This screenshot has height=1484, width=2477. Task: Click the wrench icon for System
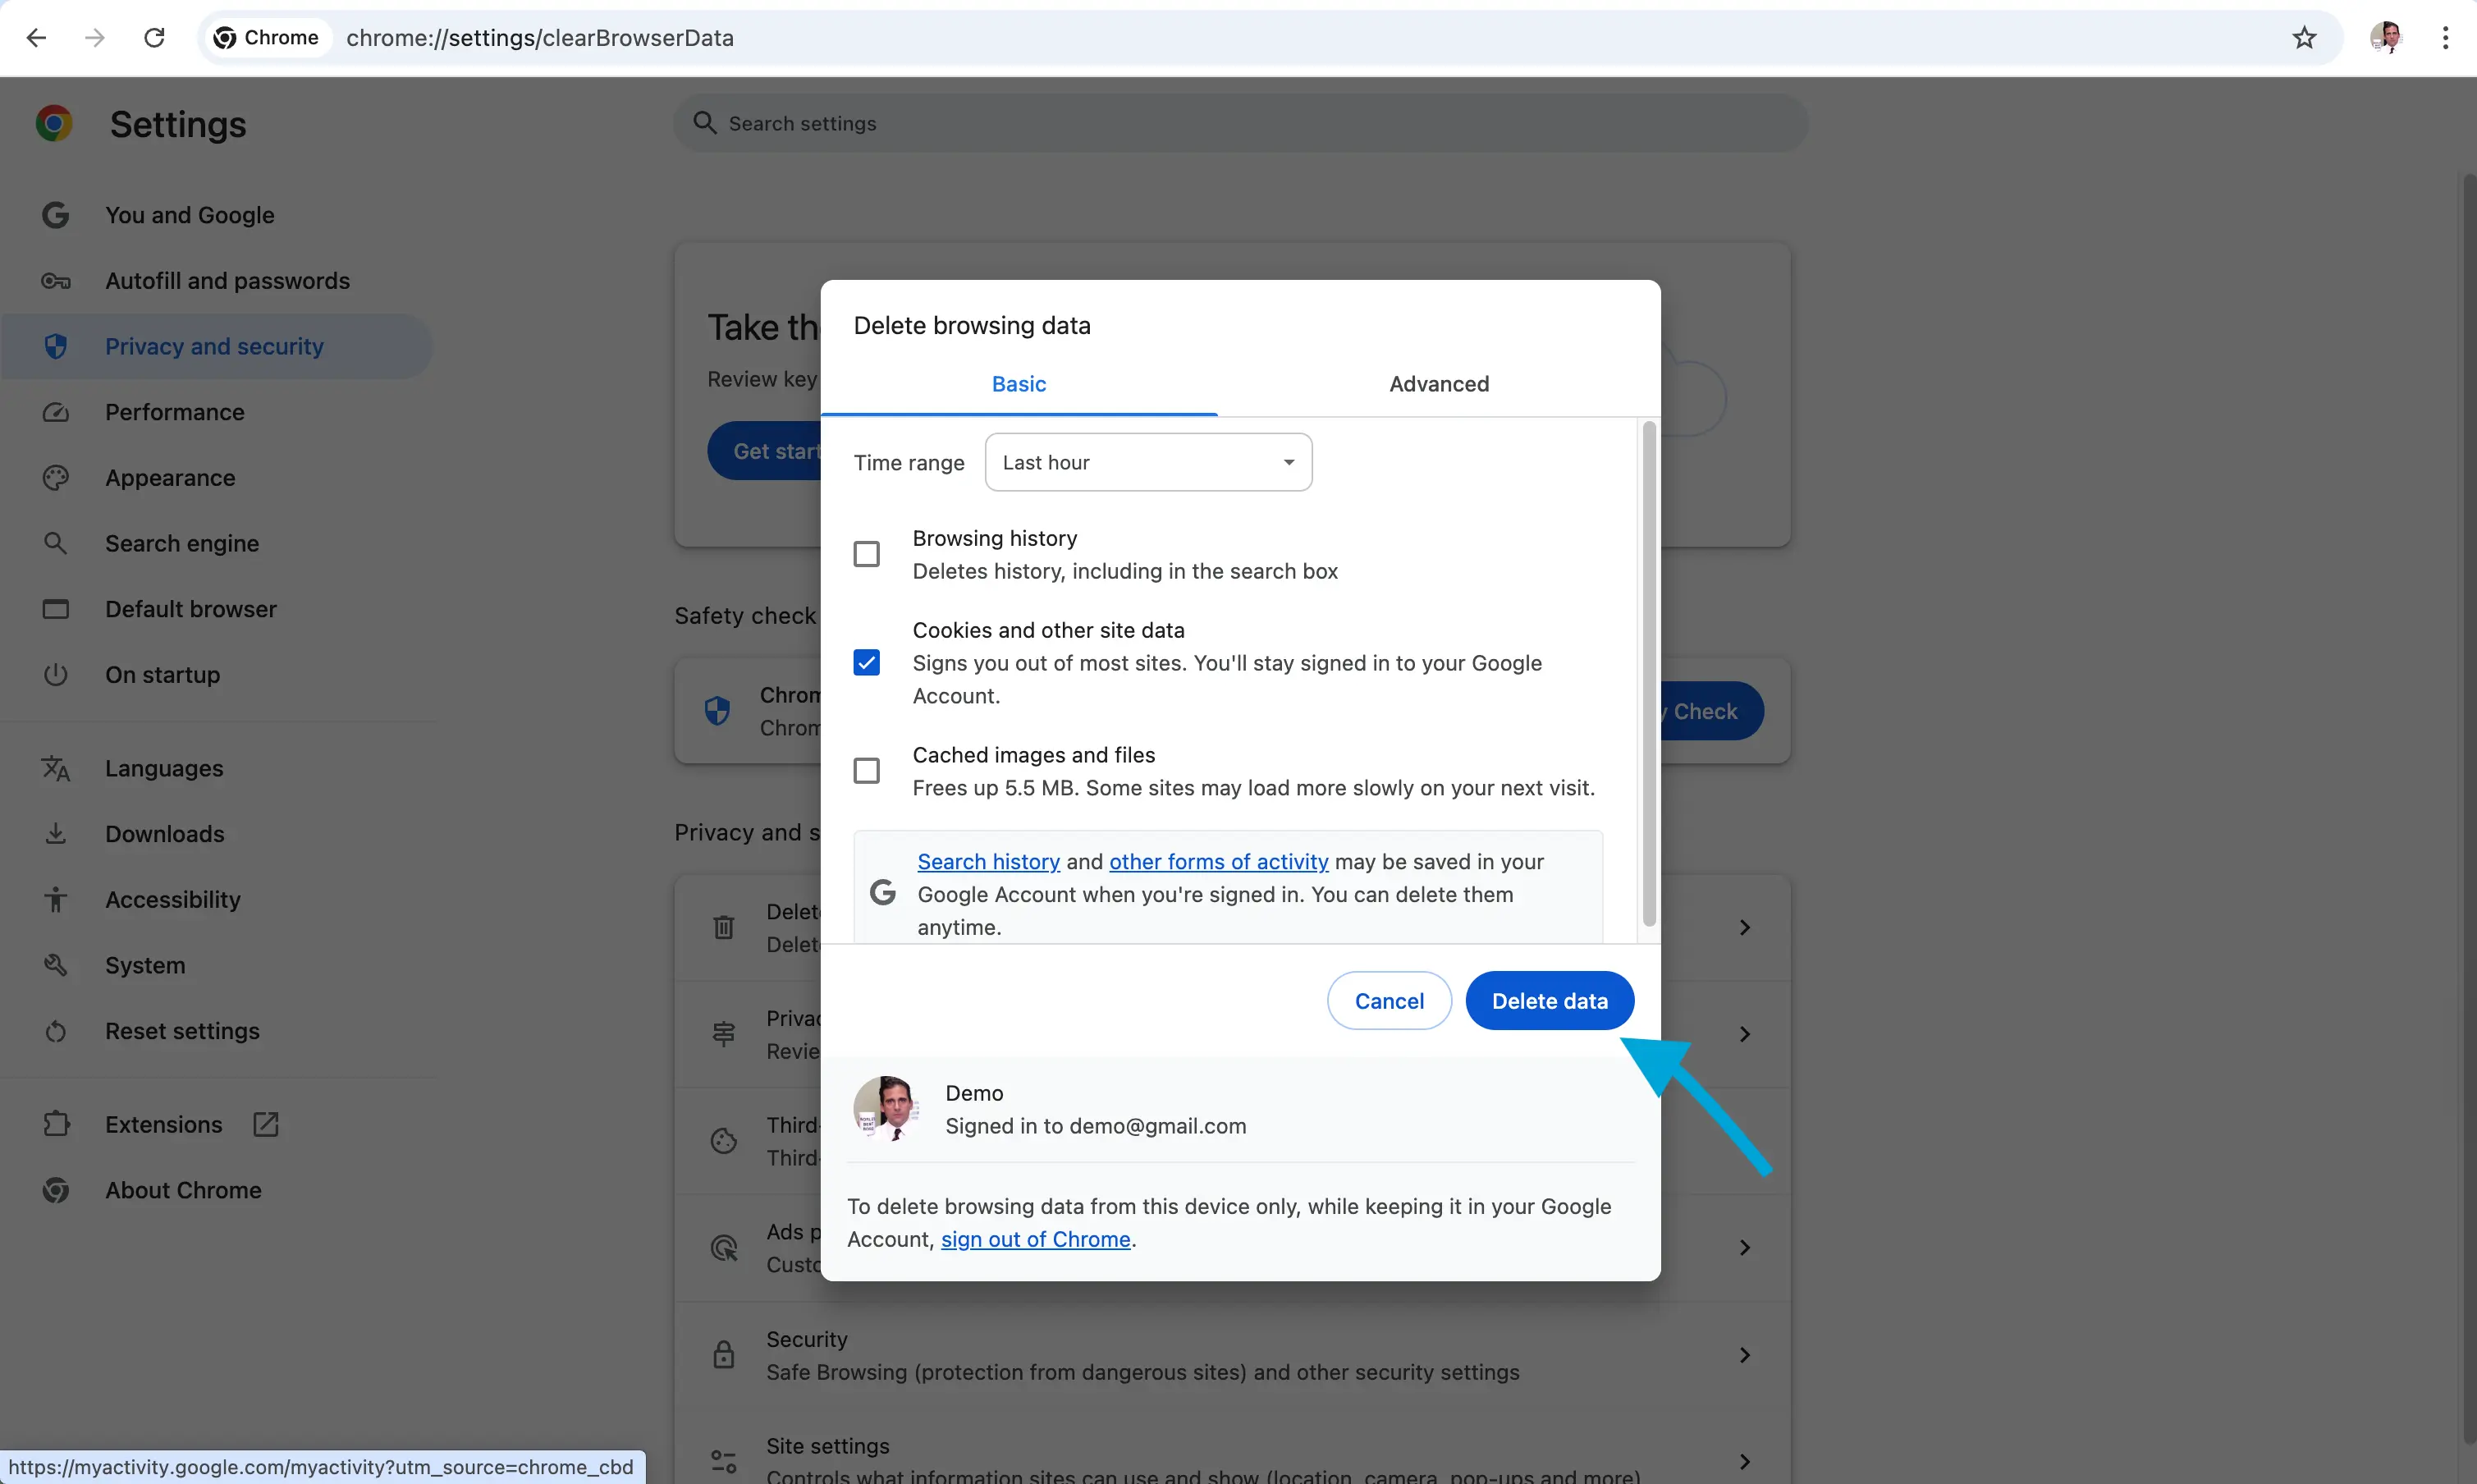click(x=56, y=965)
